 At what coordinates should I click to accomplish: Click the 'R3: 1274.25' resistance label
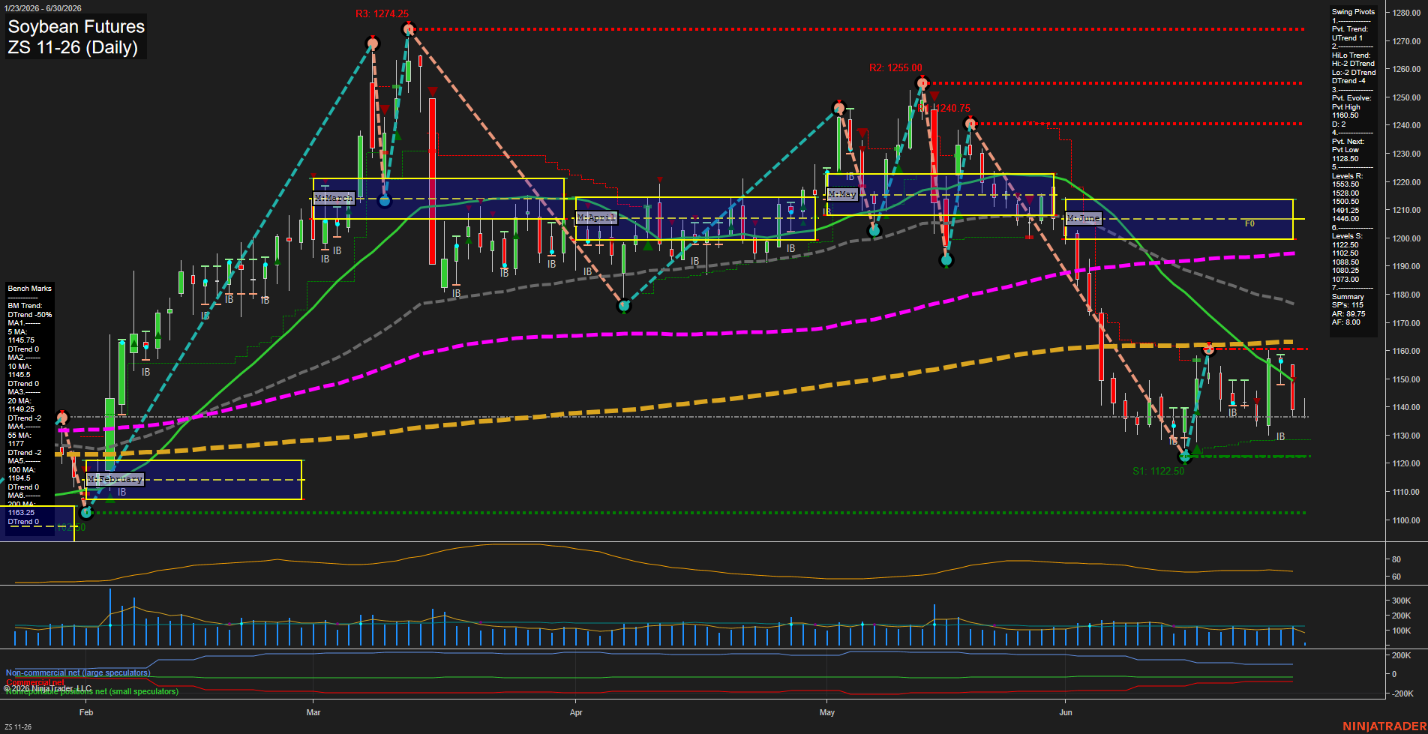[382, 13]
